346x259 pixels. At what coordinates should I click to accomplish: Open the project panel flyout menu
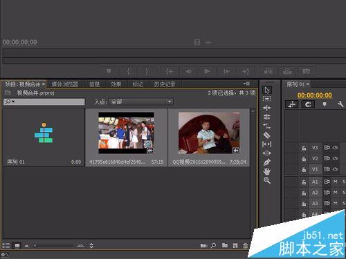pos(246,84)
